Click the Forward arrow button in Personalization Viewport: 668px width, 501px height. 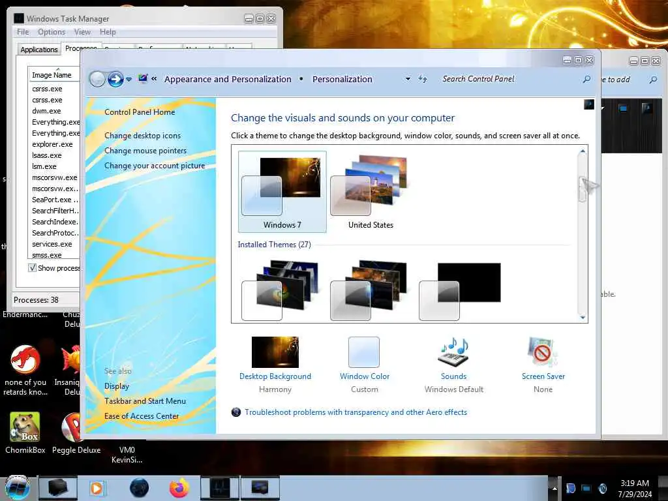115,79
